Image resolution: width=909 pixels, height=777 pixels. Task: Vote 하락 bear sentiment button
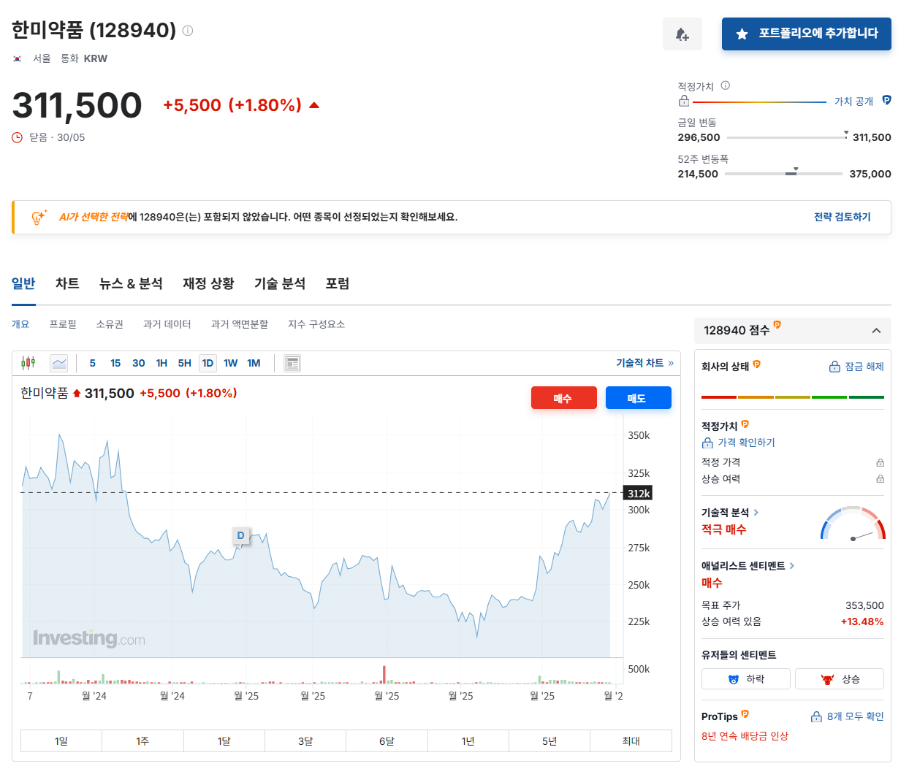[x=746, y=679]
